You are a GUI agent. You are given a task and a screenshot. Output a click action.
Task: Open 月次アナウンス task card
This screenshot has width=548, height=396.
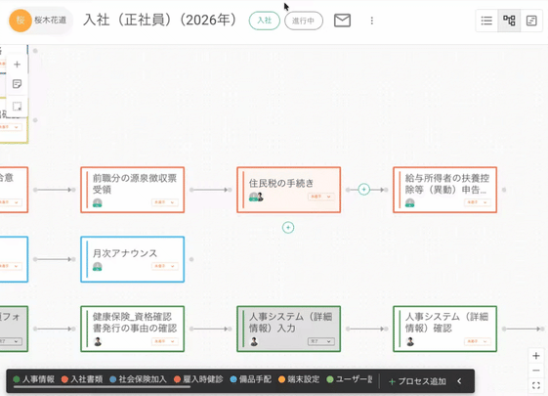coord(133,259)
